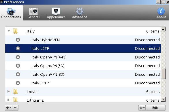Open the add connection plus dropdown
This screenshot has height=112, width=169.
(9, 108)
